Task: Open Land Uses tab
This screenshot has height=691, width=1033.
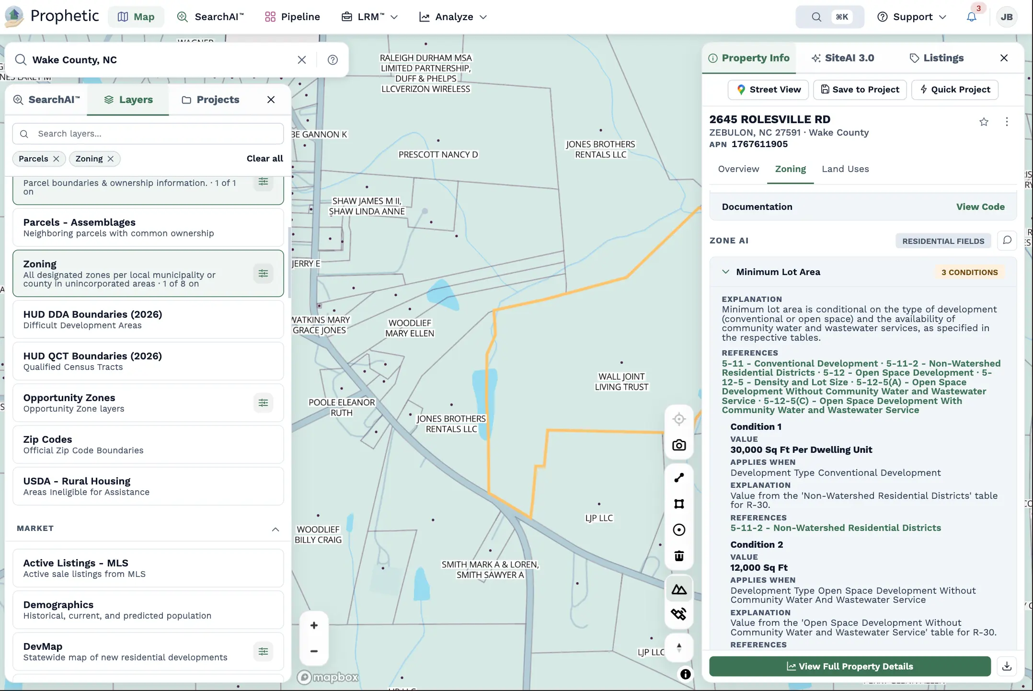Action: coord(845,169)
